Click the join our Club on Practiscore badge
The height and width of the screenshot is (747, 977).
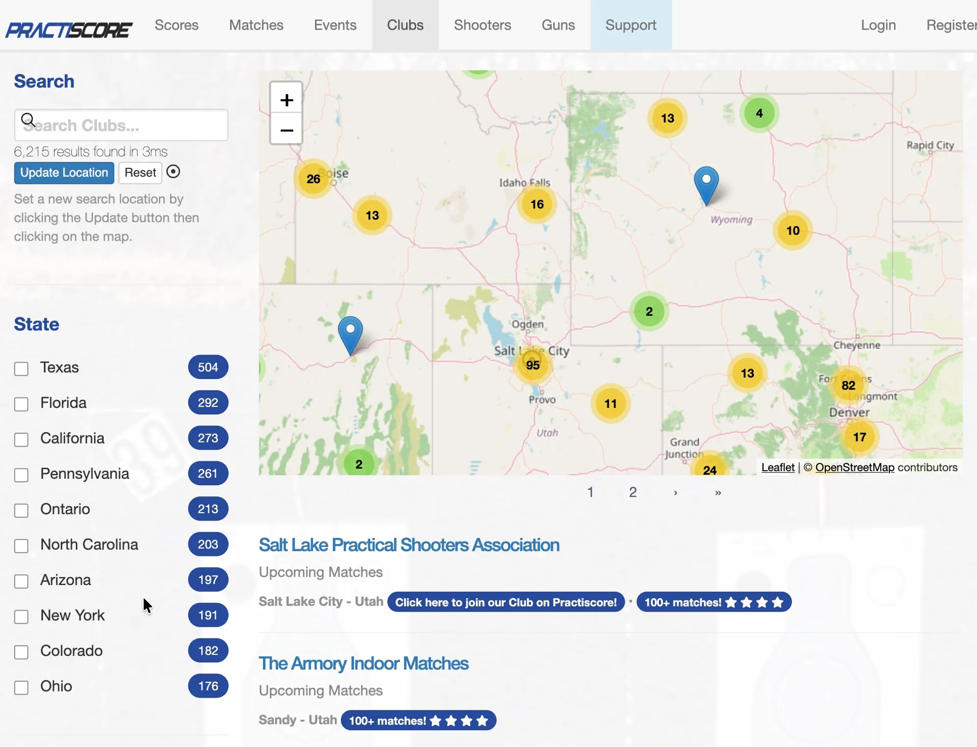point(506,602)
